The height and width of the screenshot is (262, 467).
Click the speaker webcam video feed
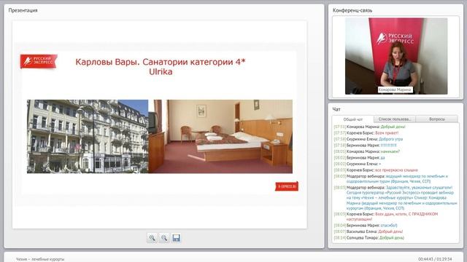click(x=396, y=56)
